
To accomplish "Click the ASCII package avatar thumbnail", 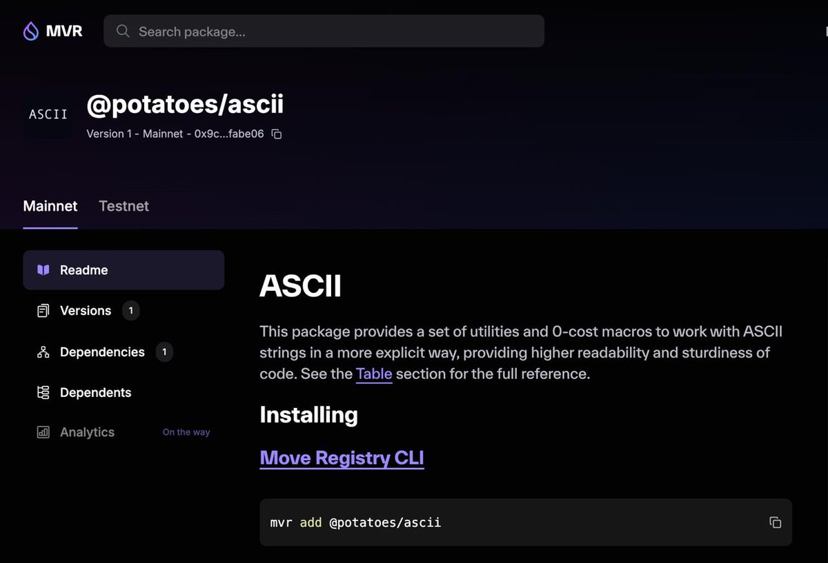I will point(48,114).
